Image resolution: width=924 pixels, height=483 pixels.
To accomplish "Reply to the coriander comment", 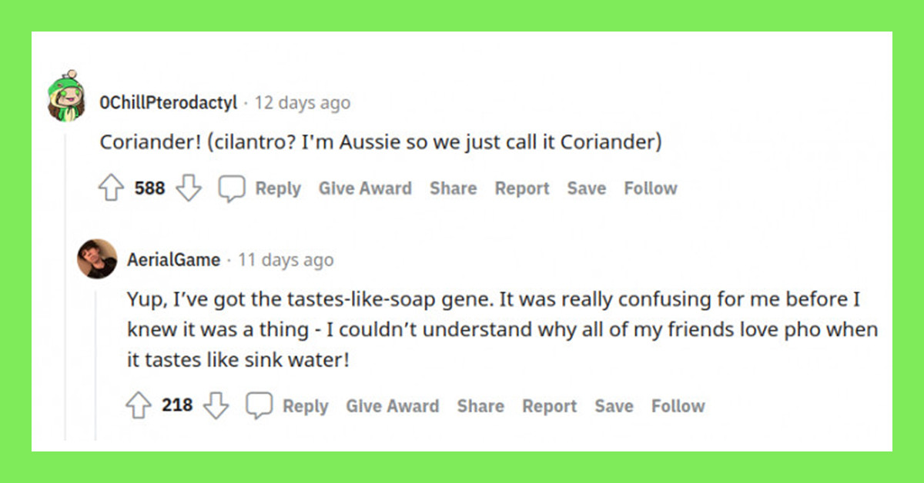I will pyautogui.click(x=278, y=188).
